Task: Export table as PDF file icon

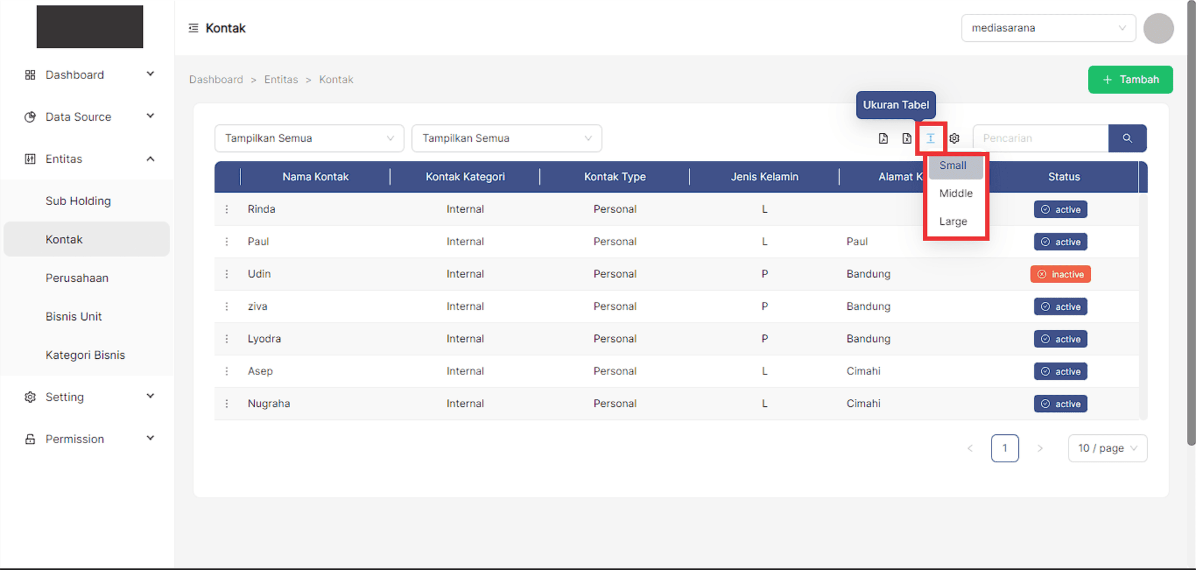Action: 883,138
